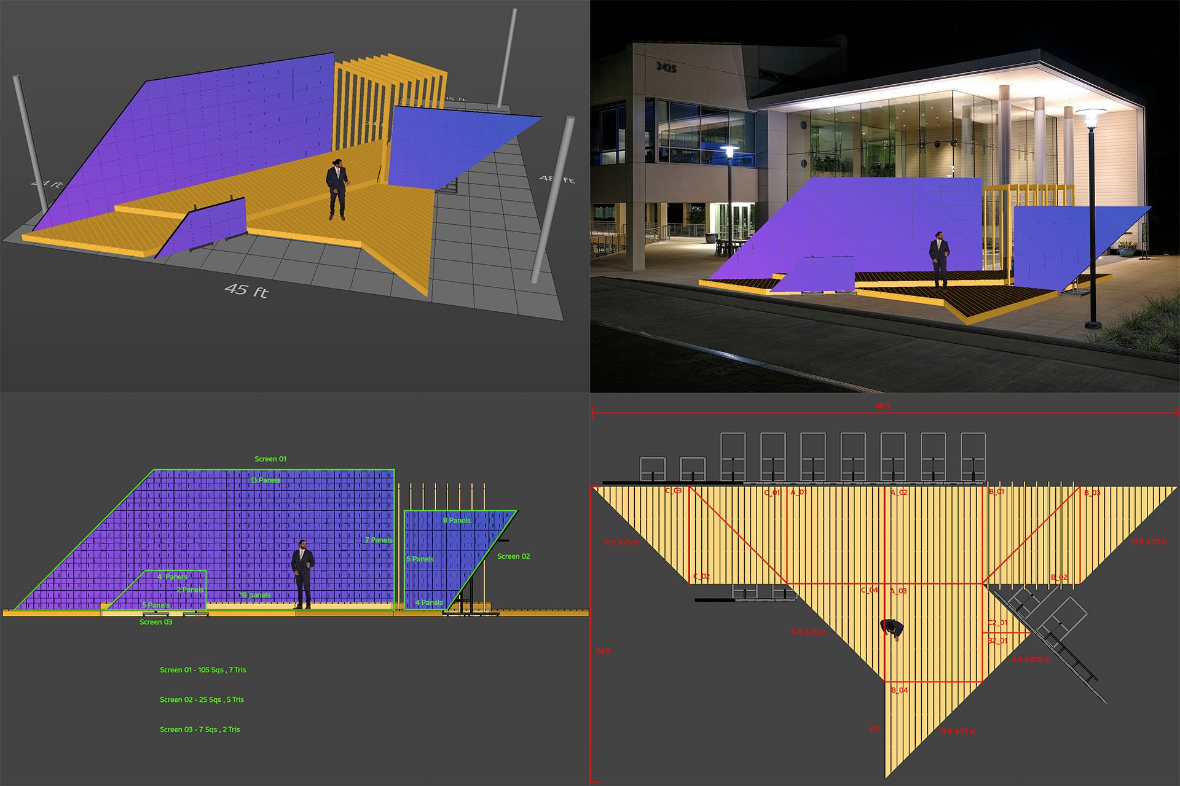1180x786 pixels.
Task: Select the "13 Panels" annotation
Action: click(265, 480)
